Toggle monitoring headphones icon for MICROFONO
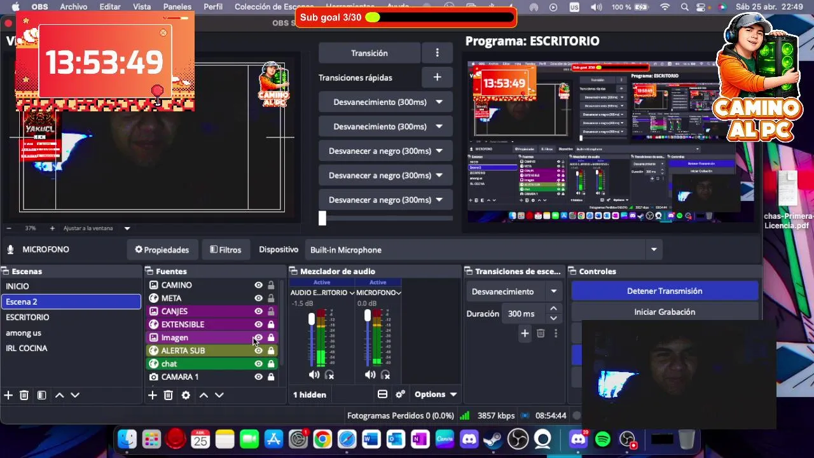The height and width of the screenshot is (458, 814). pyautogui.click(x=385, y=375)
